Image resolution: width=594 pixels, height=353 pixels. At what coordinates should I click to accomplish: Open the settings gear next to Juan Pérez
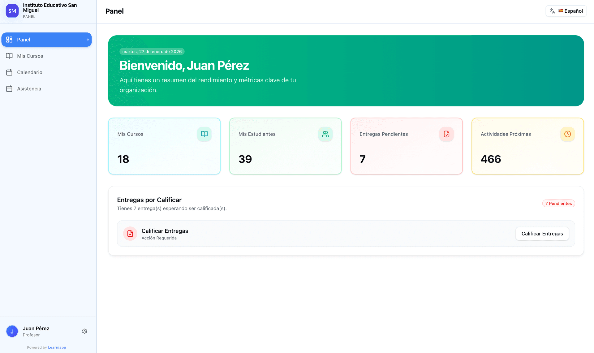tap(84, 331)
